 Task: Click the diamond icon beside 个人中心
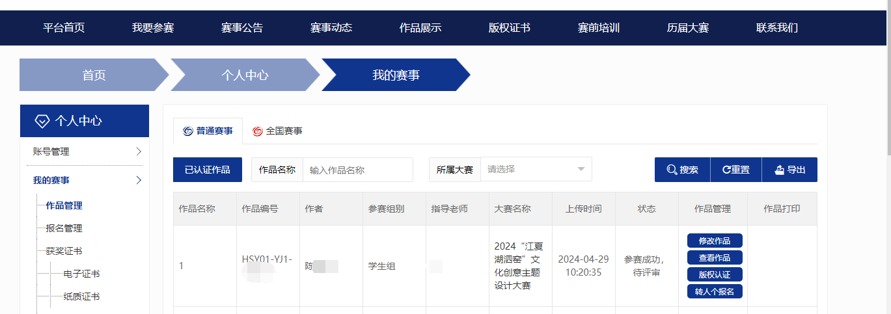[42, 121]
